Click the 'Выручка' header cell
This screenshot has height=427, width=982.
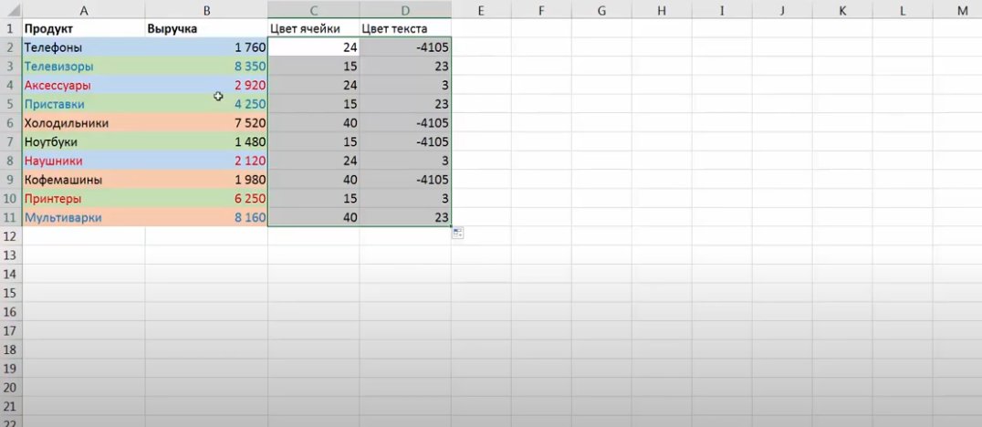pyautogui.click(x=206, y=28)
